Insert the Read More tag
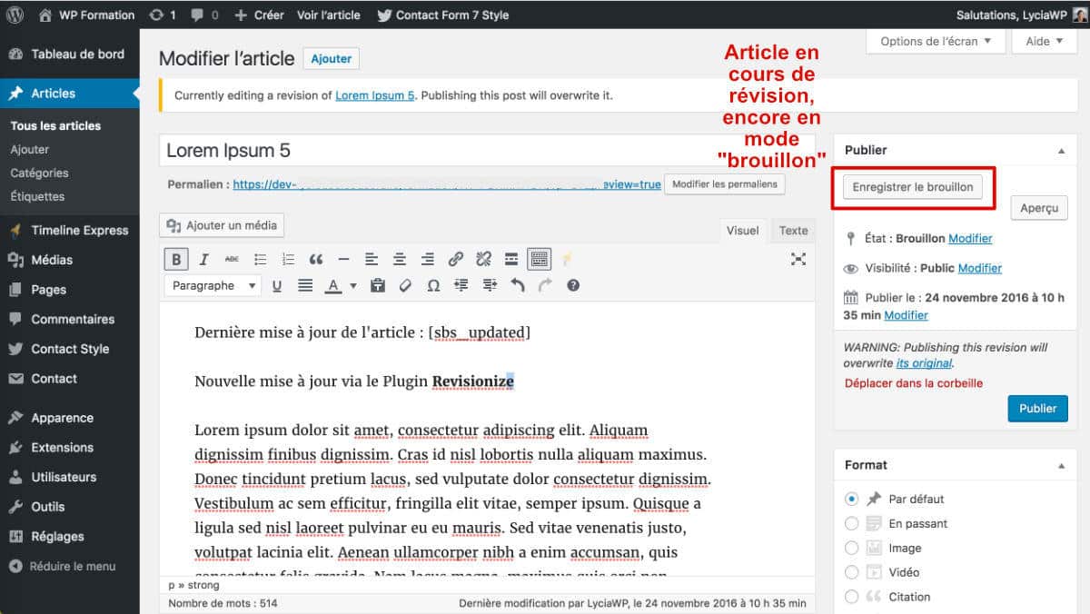 pyautogui.click(x=510, y=259)
